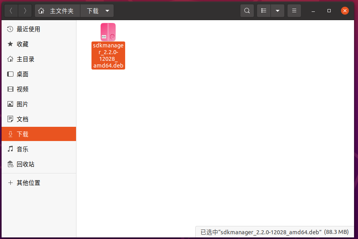The width and height of the screenshot is (358, 239).
Task: Open 回收站 in the sidebar
Action: tap(39, 164)
